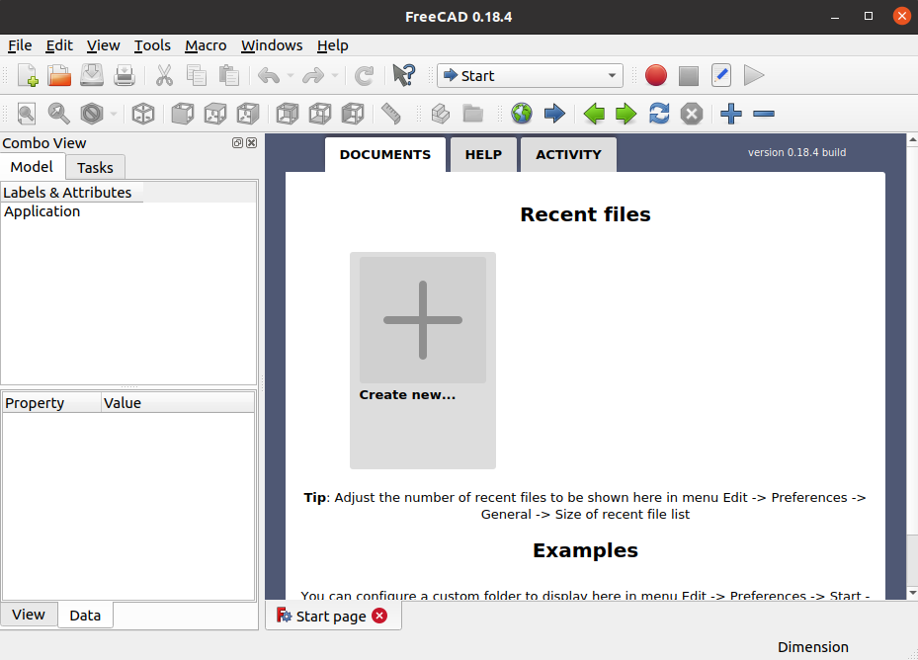This screenshot has width=918, height=660.
Task: Open a website using the globe icon
Action: tap(521, 114)
